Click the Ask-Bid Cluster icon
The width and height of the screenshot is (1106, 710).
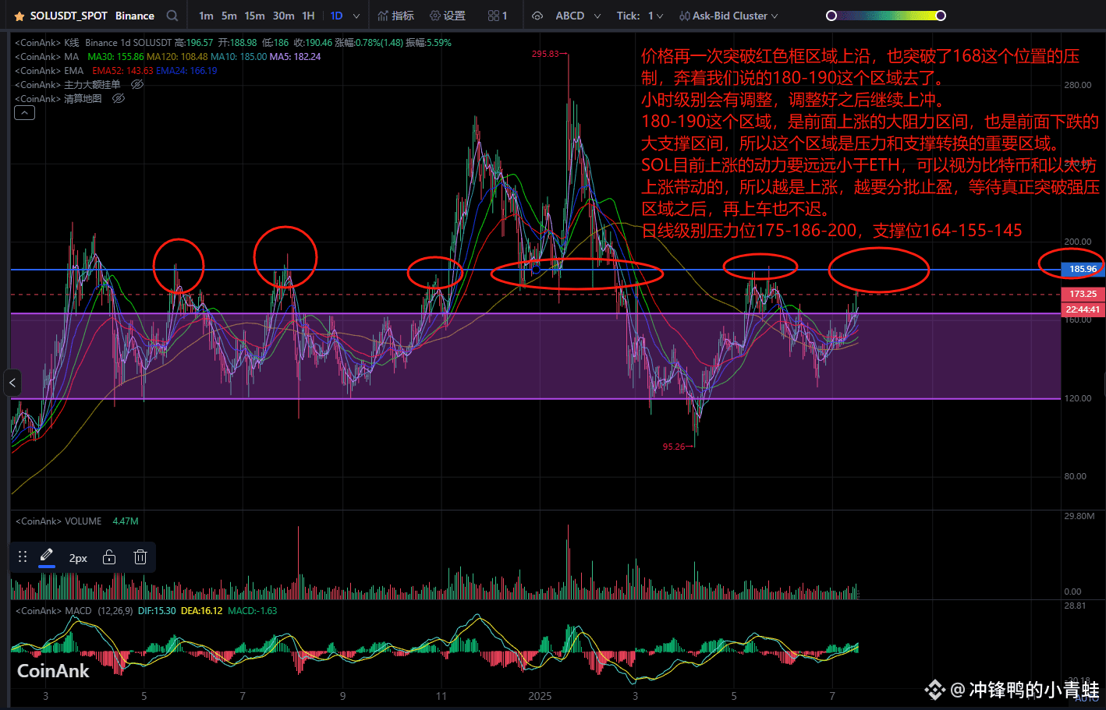pyautogui.click(x=684, y=16)
